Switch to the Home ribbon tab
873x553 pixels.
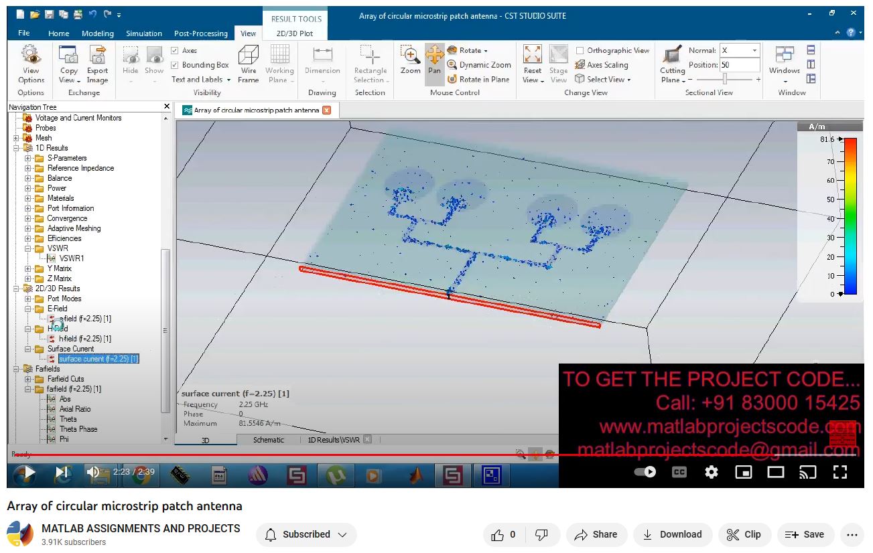pyautogui.click(x=58, y=33)
